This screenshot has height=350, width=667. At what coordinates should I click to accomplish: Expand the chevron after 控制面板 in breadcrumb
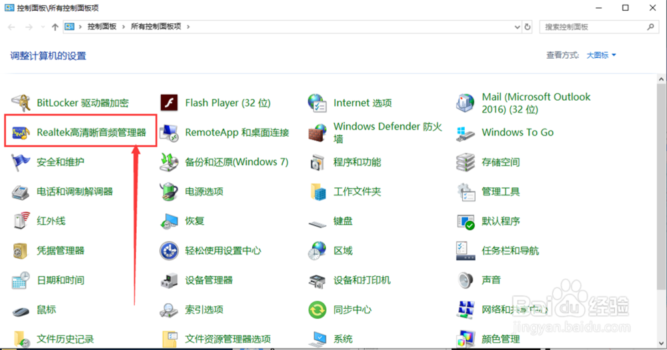123,27
